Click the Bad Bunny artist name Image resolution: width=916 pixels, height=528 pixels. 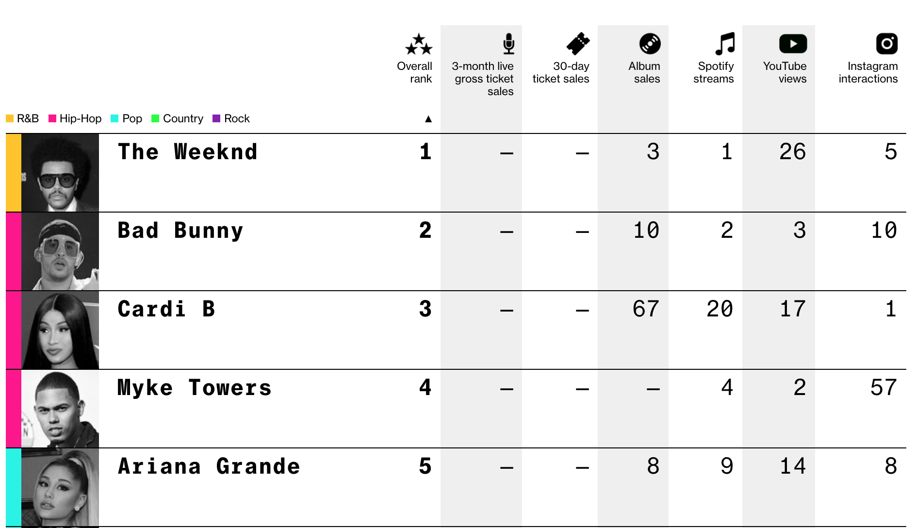[x=180, y=231]
